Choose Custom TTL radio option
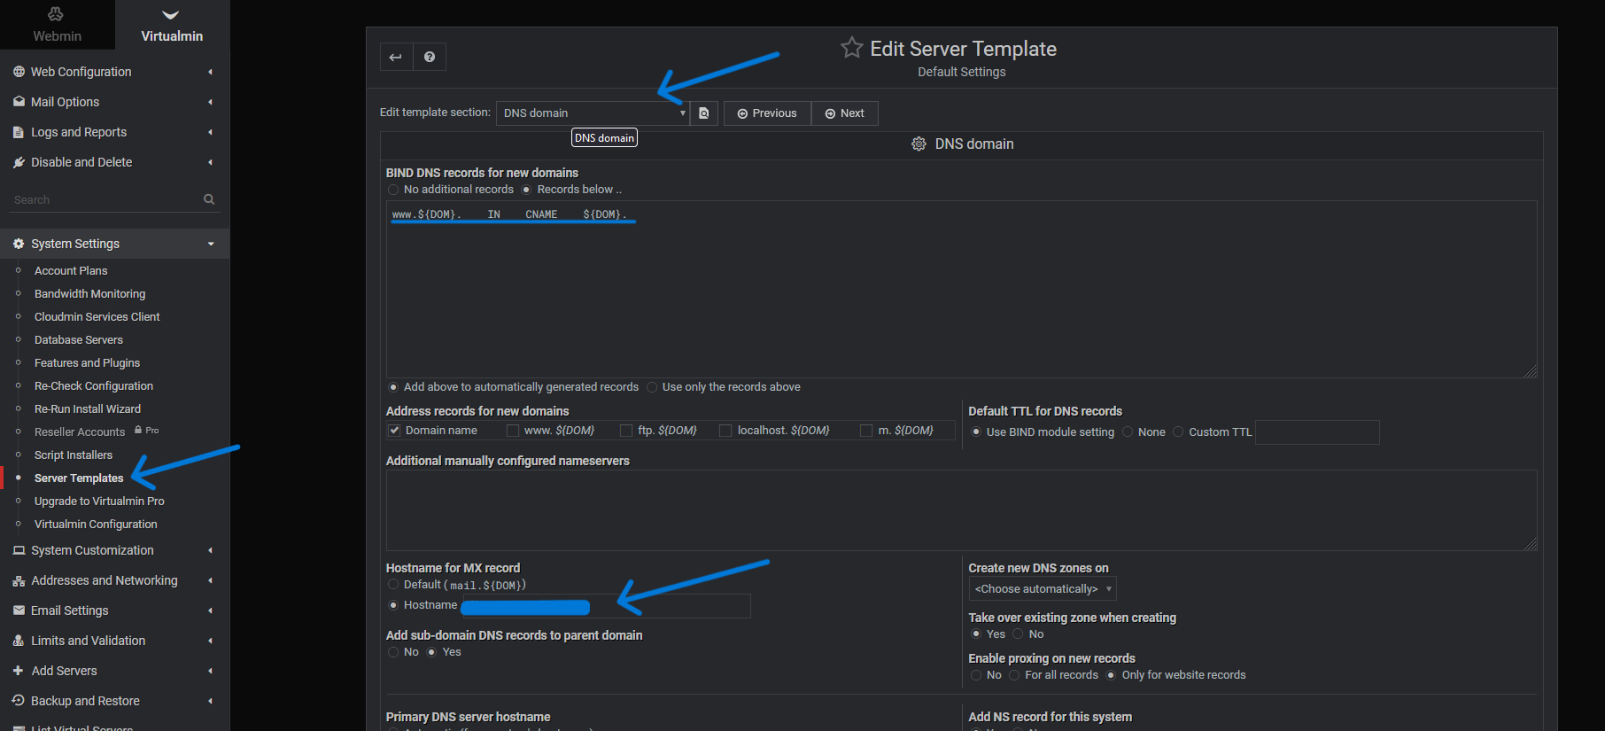 tap(1178, 432)
